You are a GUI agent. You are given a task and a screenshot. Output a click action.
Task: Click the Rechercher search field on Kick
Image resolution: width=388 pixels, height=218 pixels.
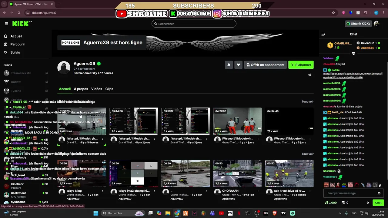coord(194,24)
